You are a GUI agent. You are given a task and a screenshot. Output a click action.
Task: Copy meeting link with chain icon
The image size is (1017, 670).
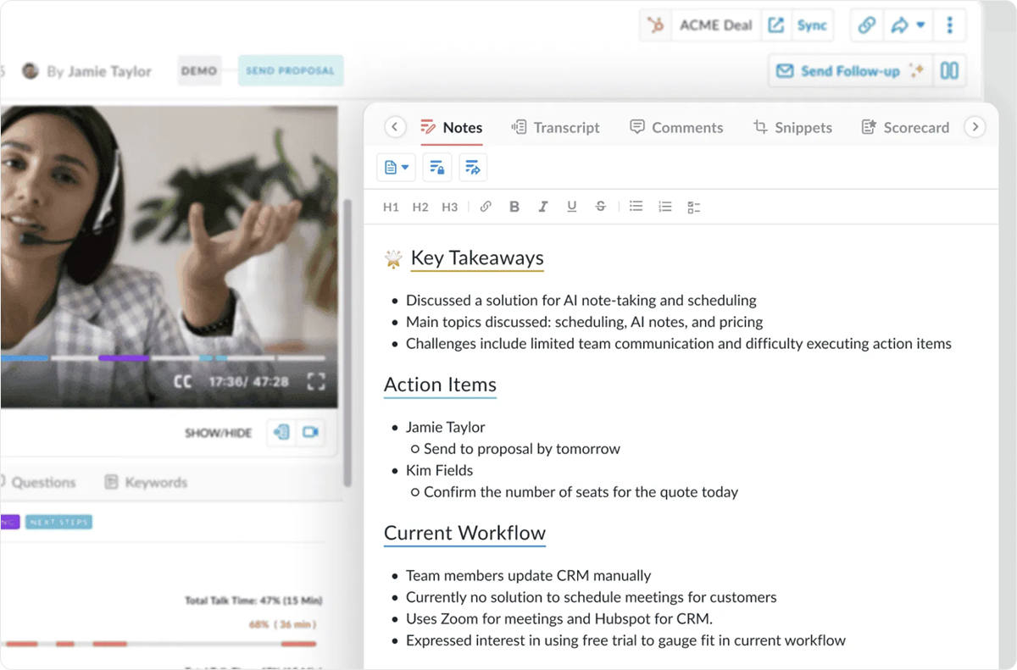pos(866,25)
